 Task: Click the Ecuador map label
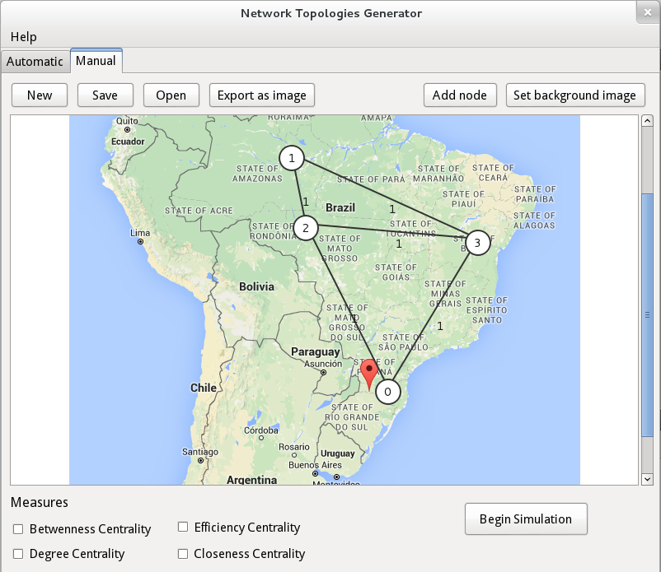[128, 142]
